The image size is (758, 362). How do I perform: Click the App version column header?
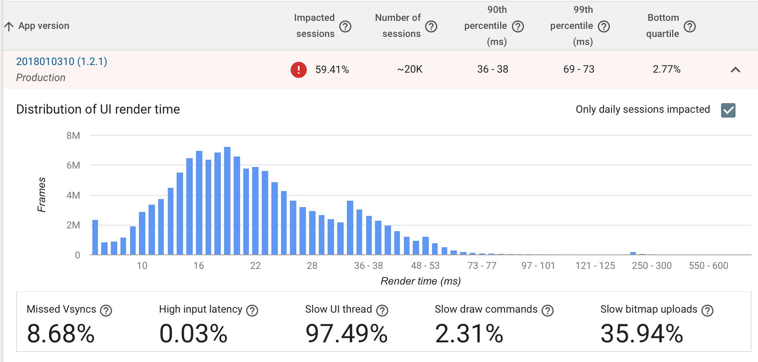(x=43, y=26)
